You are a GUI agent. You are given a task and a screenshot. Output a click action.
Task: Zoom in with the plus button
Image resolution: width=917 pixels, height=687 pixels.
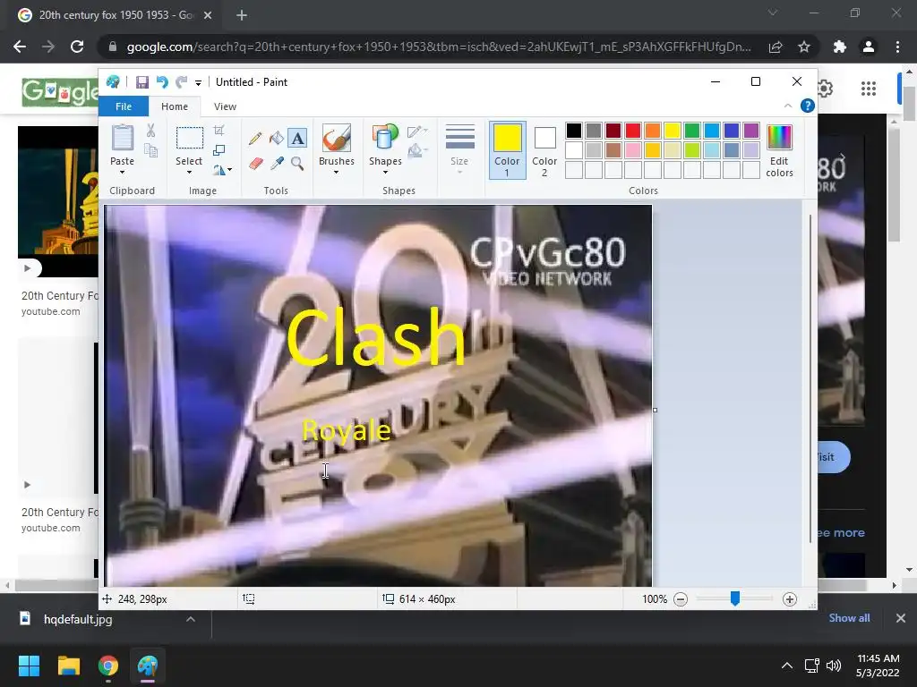[790, 599]
